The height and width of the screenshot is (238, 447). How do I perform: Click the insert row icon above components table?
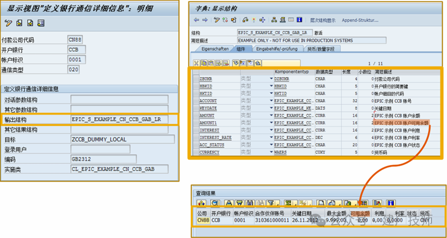219,63
